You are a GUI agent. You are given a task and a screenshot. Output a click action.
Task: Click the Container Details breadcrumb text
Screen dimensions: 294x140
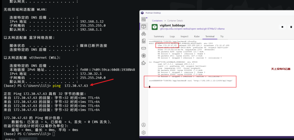[x=175, y=21]
